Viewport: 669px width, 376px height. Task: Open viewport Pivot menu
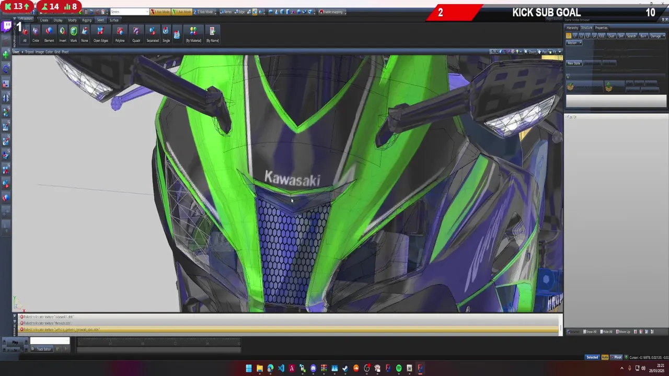pyautogui.click(x=65, y=52)
